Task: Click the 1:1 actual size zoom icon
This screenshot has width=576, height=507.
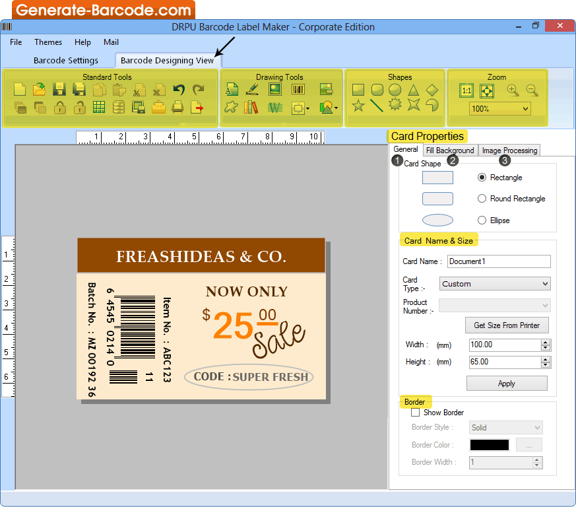Action: point(466,90)
